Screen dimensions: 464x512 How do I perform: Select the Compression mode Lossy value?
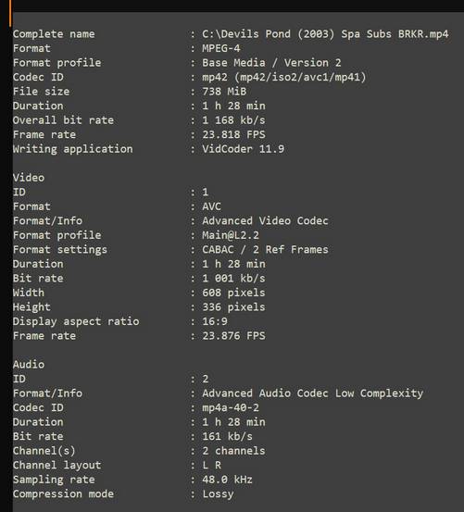tap(218, 494)
